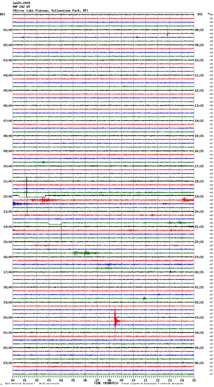Click the "-14" DC offset value
Viewport: 214px width, 387px height.
(x=211, y=197)
